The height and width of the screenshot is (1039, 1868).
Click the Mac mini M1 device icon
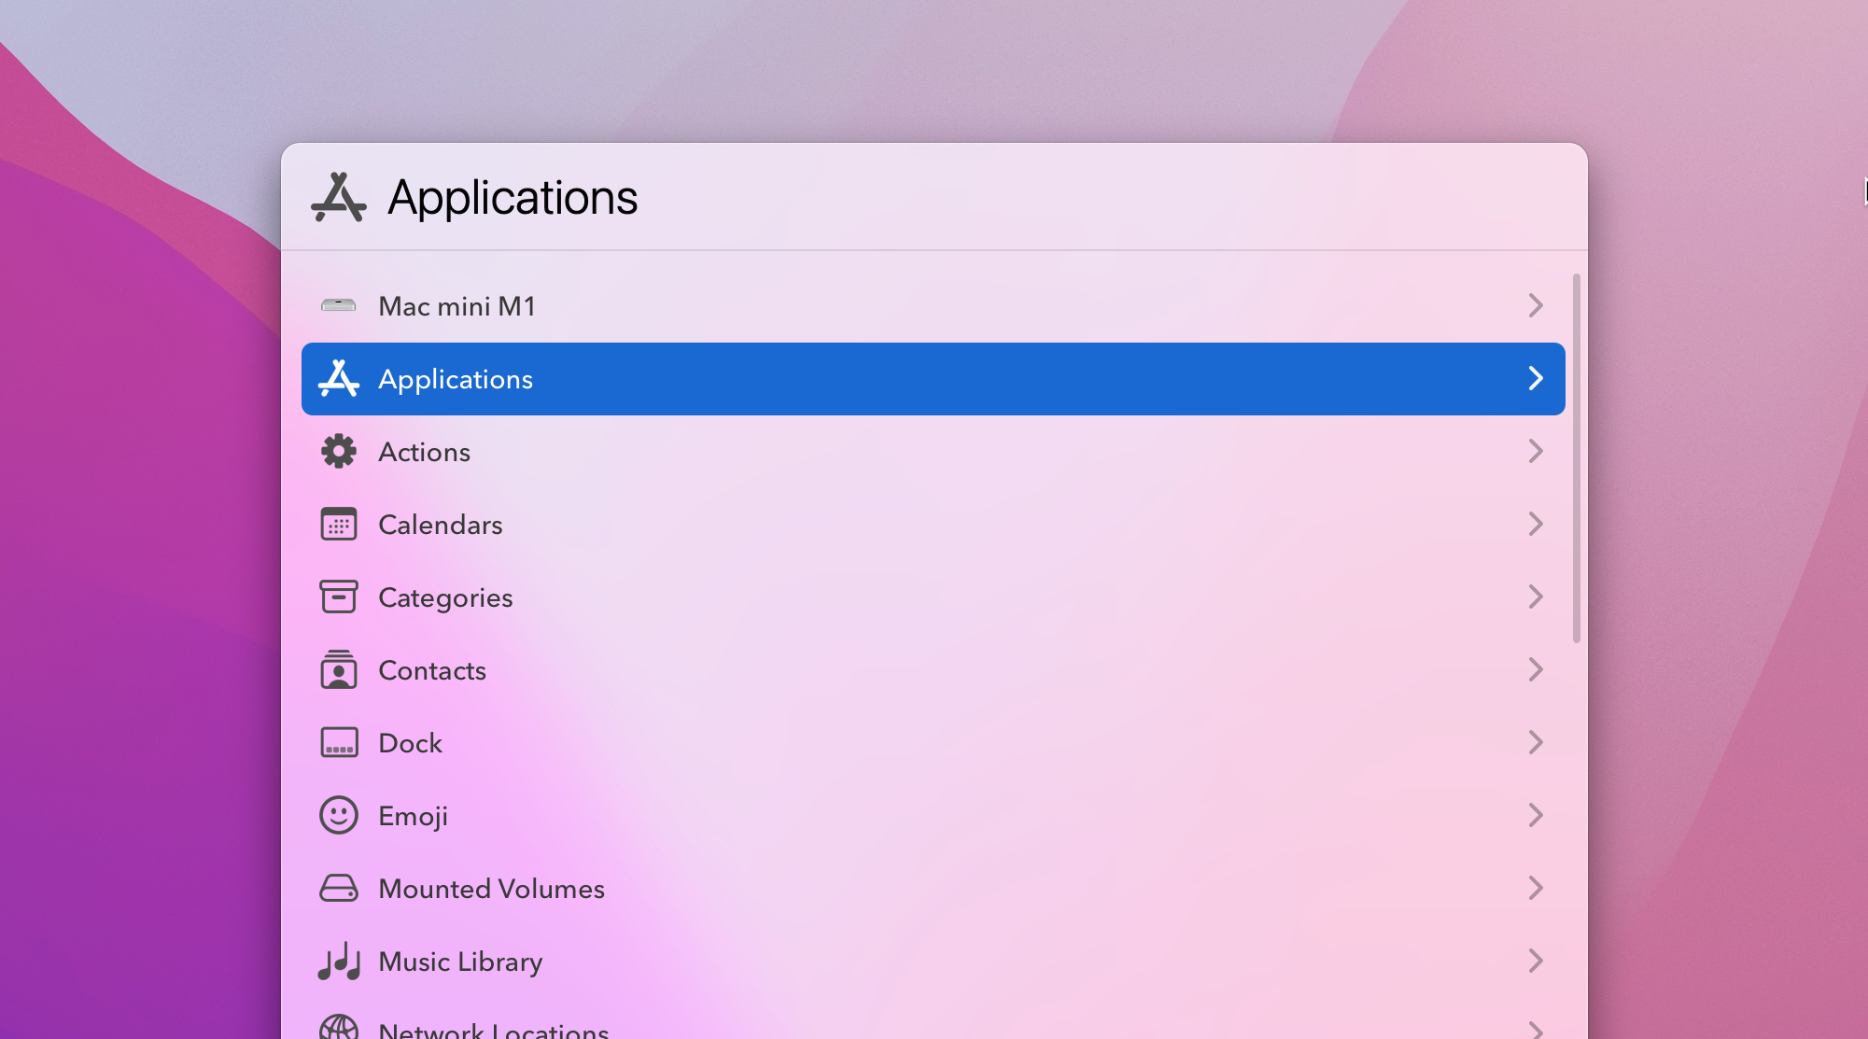click(338, 305)
